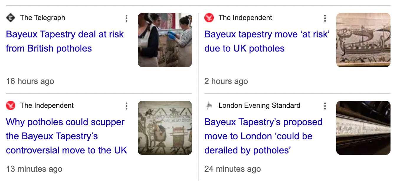Open 'Bayeux Tapestry deal at risk' headline
397x182 pixels.
tap(65, 41)
